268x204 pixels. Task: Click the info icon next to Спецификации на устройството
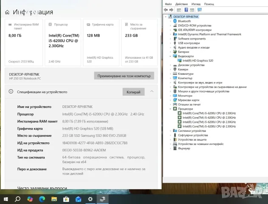[x=11, y=91]
